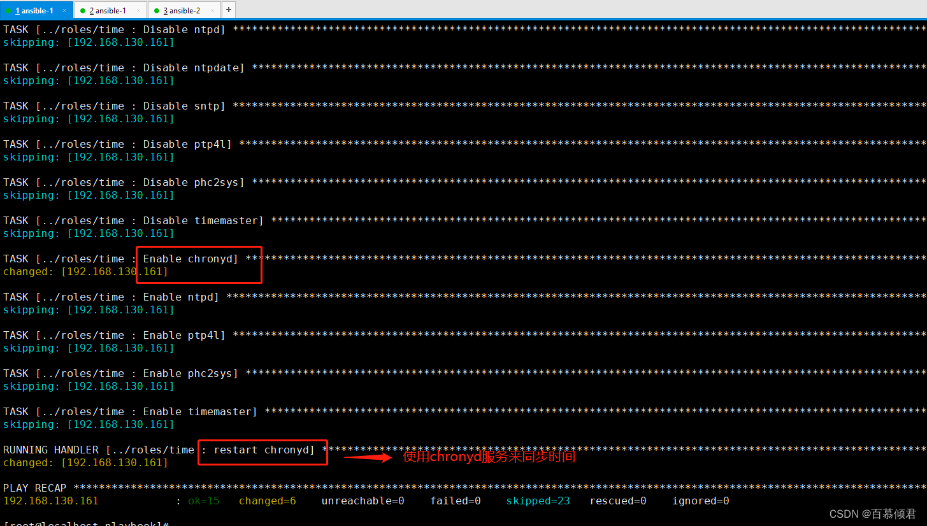Click the skipping line under Enable phc2sys
This screenshot has width=927, height=526.
coord(89,387)
